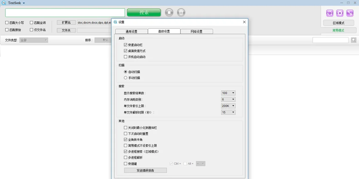Enable 快捷键 checkbox

[126, 163]
